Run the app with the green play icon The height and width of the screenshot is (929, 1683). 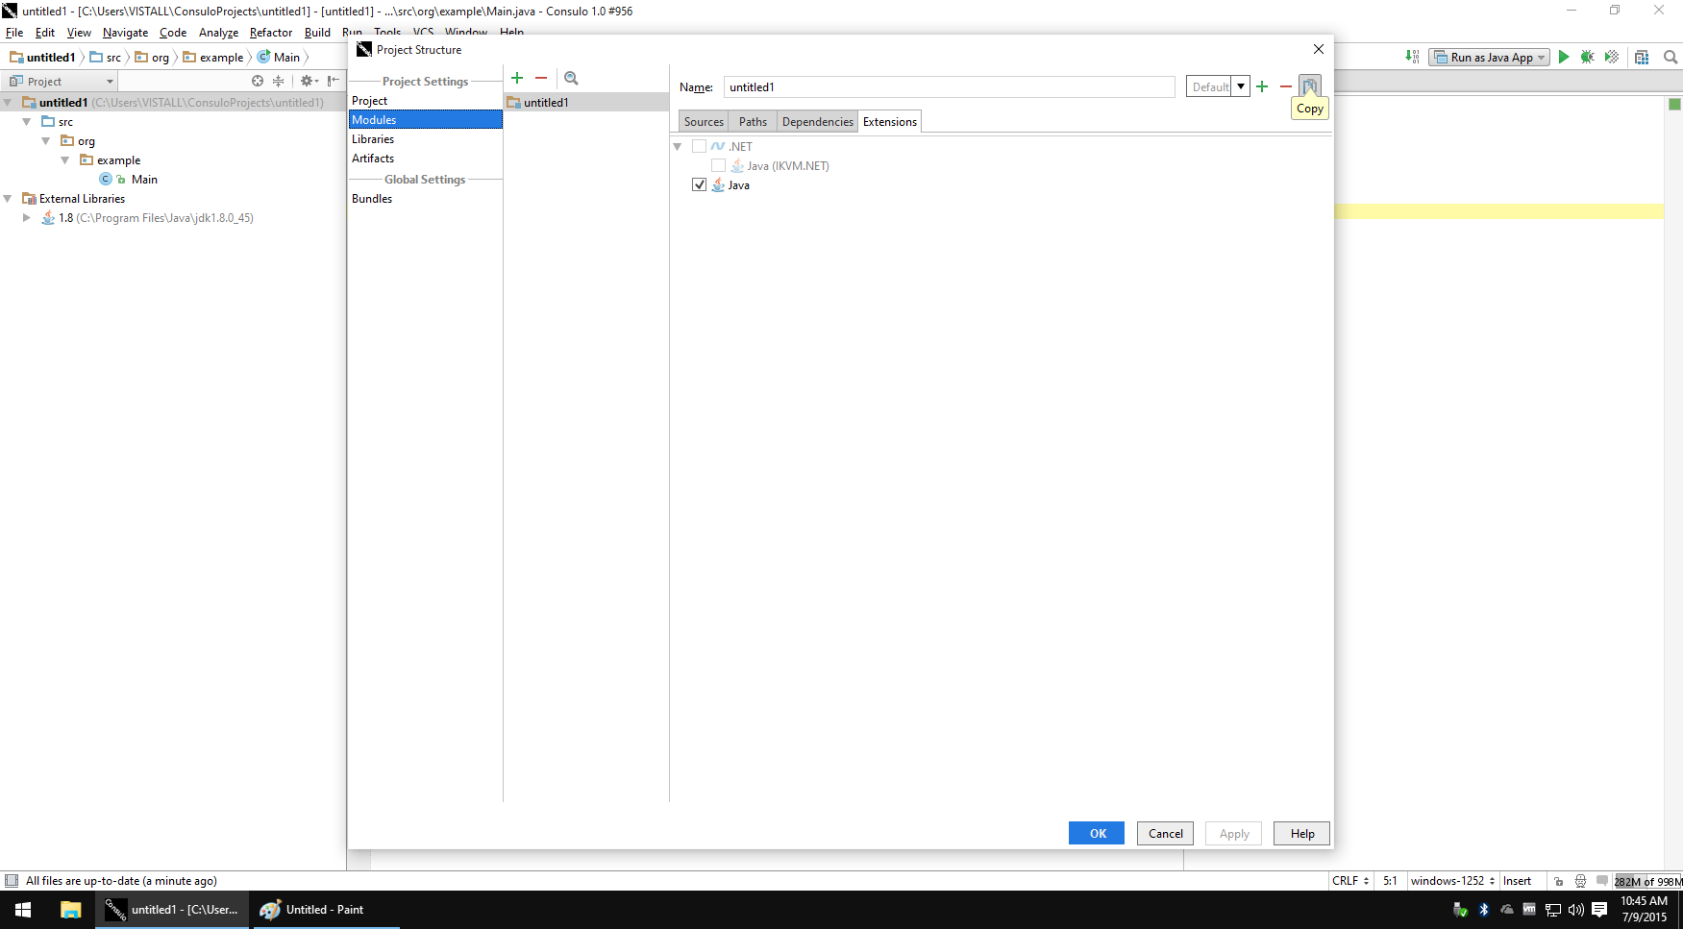pyautogui.click(x=1564, y=57)
